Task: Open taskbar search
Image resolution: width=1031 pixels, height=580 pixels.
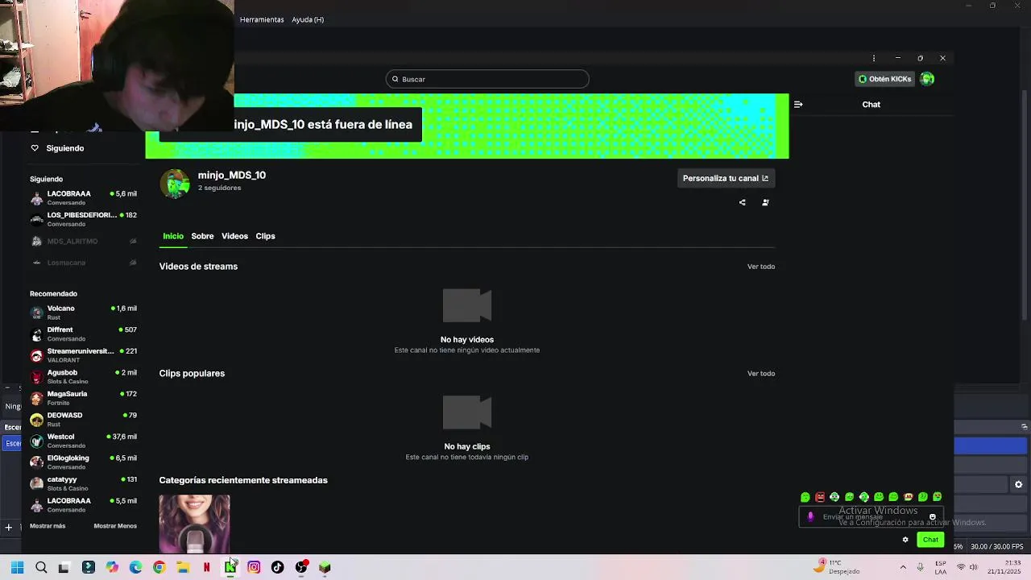Action: pos(41,567)
